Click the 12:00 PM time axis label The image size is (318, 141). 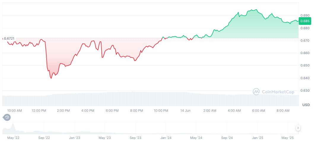(x=39, y=111)
